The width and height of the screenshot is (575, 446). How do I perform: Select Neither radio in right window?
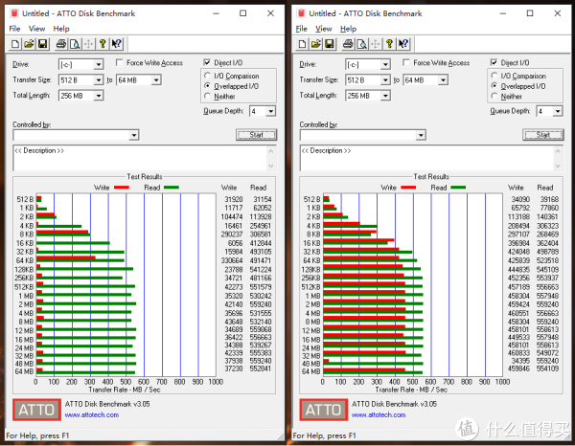(x=494, y=96)
